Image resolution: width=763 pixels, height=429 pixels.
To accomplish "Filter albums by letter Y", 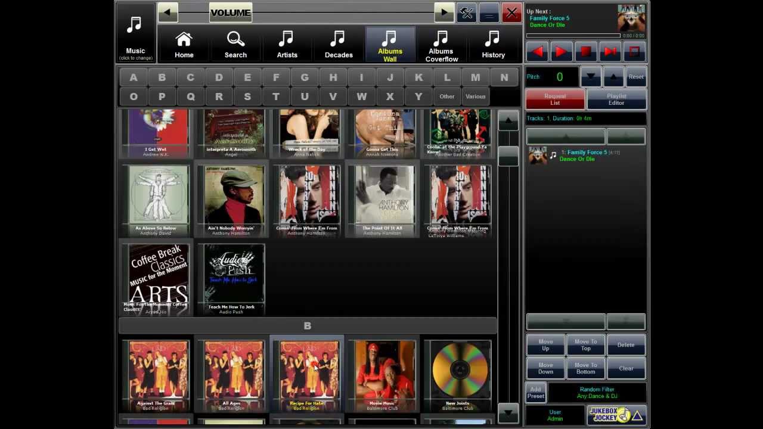I will tap(418, 97).
